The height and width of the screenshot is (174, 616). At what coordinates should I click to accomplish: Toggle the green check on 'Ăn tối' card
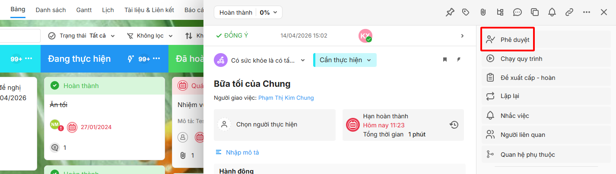coord(55,85)
